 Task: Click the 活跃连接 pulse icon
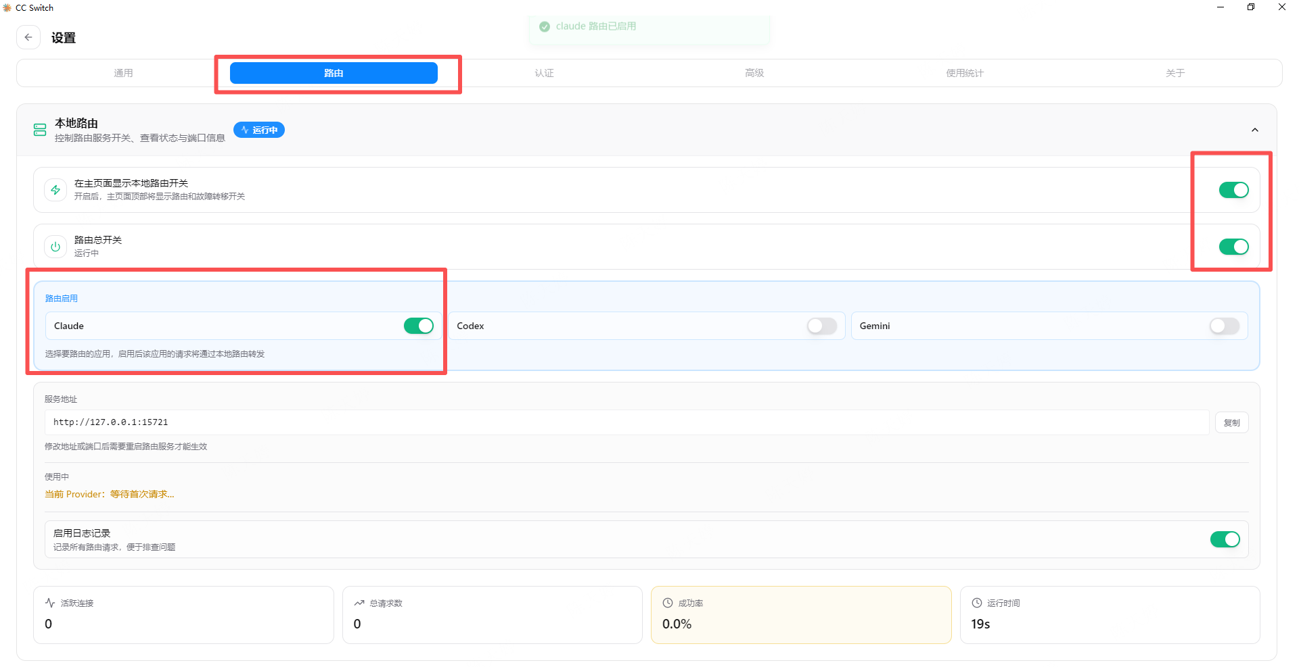tap(50, 603)
